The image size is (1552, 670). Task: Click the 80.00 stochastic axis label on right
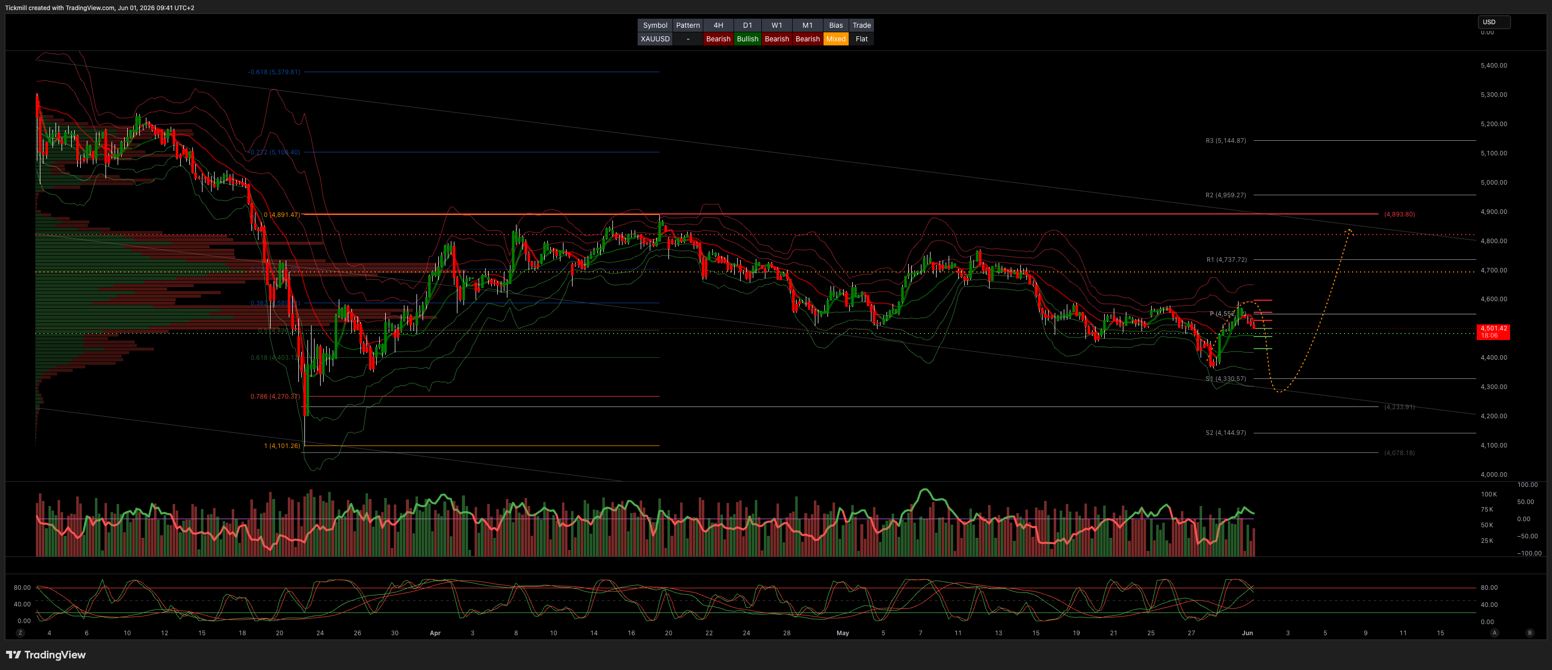tap(1489, 588)
